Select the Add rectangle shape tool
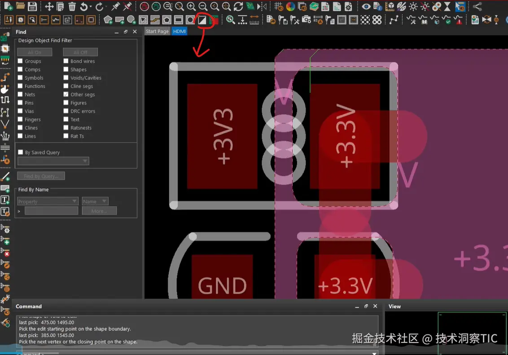Viewport: 508px width, 355px height. pos(119,20)
